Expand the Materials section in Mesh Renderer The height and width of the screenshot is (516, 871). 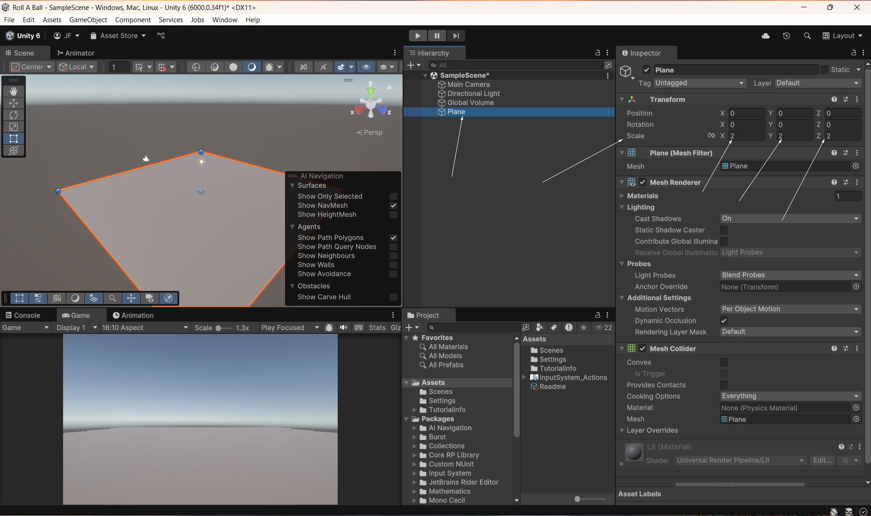tap(622, 196)
